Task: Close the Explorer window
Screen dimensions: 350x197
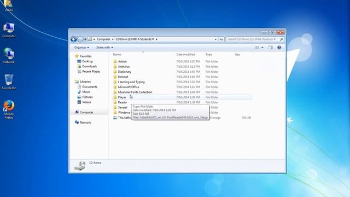Action: [281, 33]
